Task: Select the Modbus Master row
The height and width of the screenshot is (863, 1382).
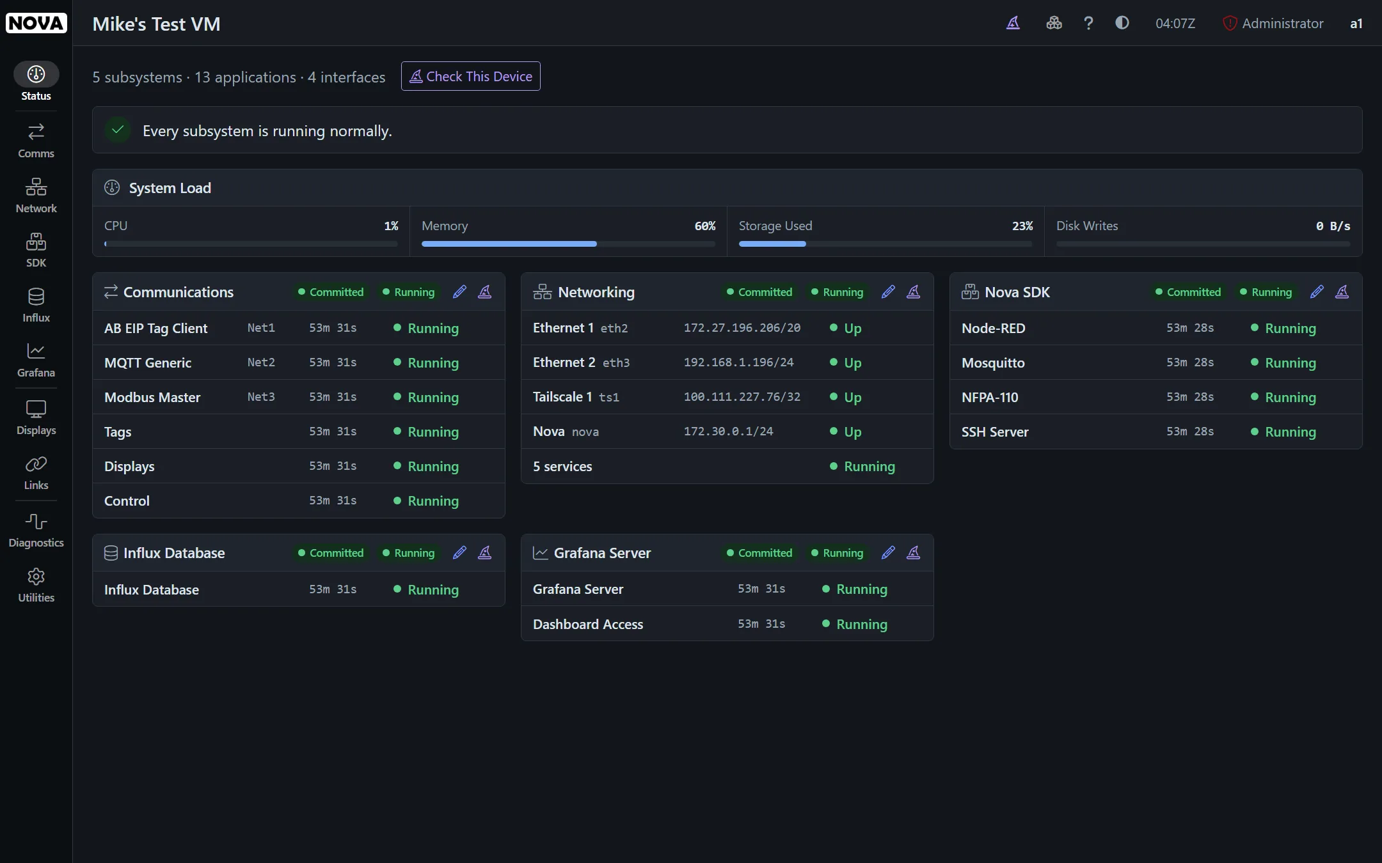Action: [x=299, y=397]
